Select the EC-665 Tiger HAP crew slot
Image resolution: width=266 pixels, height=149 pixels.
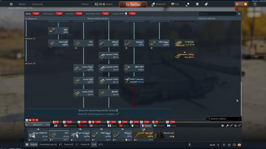(x=143, y=135)
